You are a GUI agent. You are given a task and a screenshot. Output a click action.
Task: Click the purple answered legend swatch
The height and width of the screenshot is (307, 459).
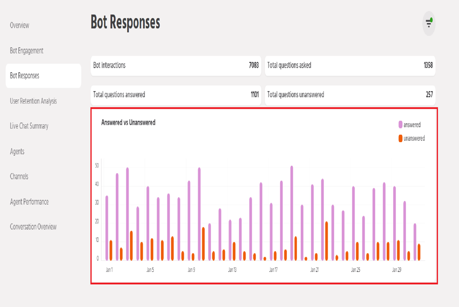(400, 125)
